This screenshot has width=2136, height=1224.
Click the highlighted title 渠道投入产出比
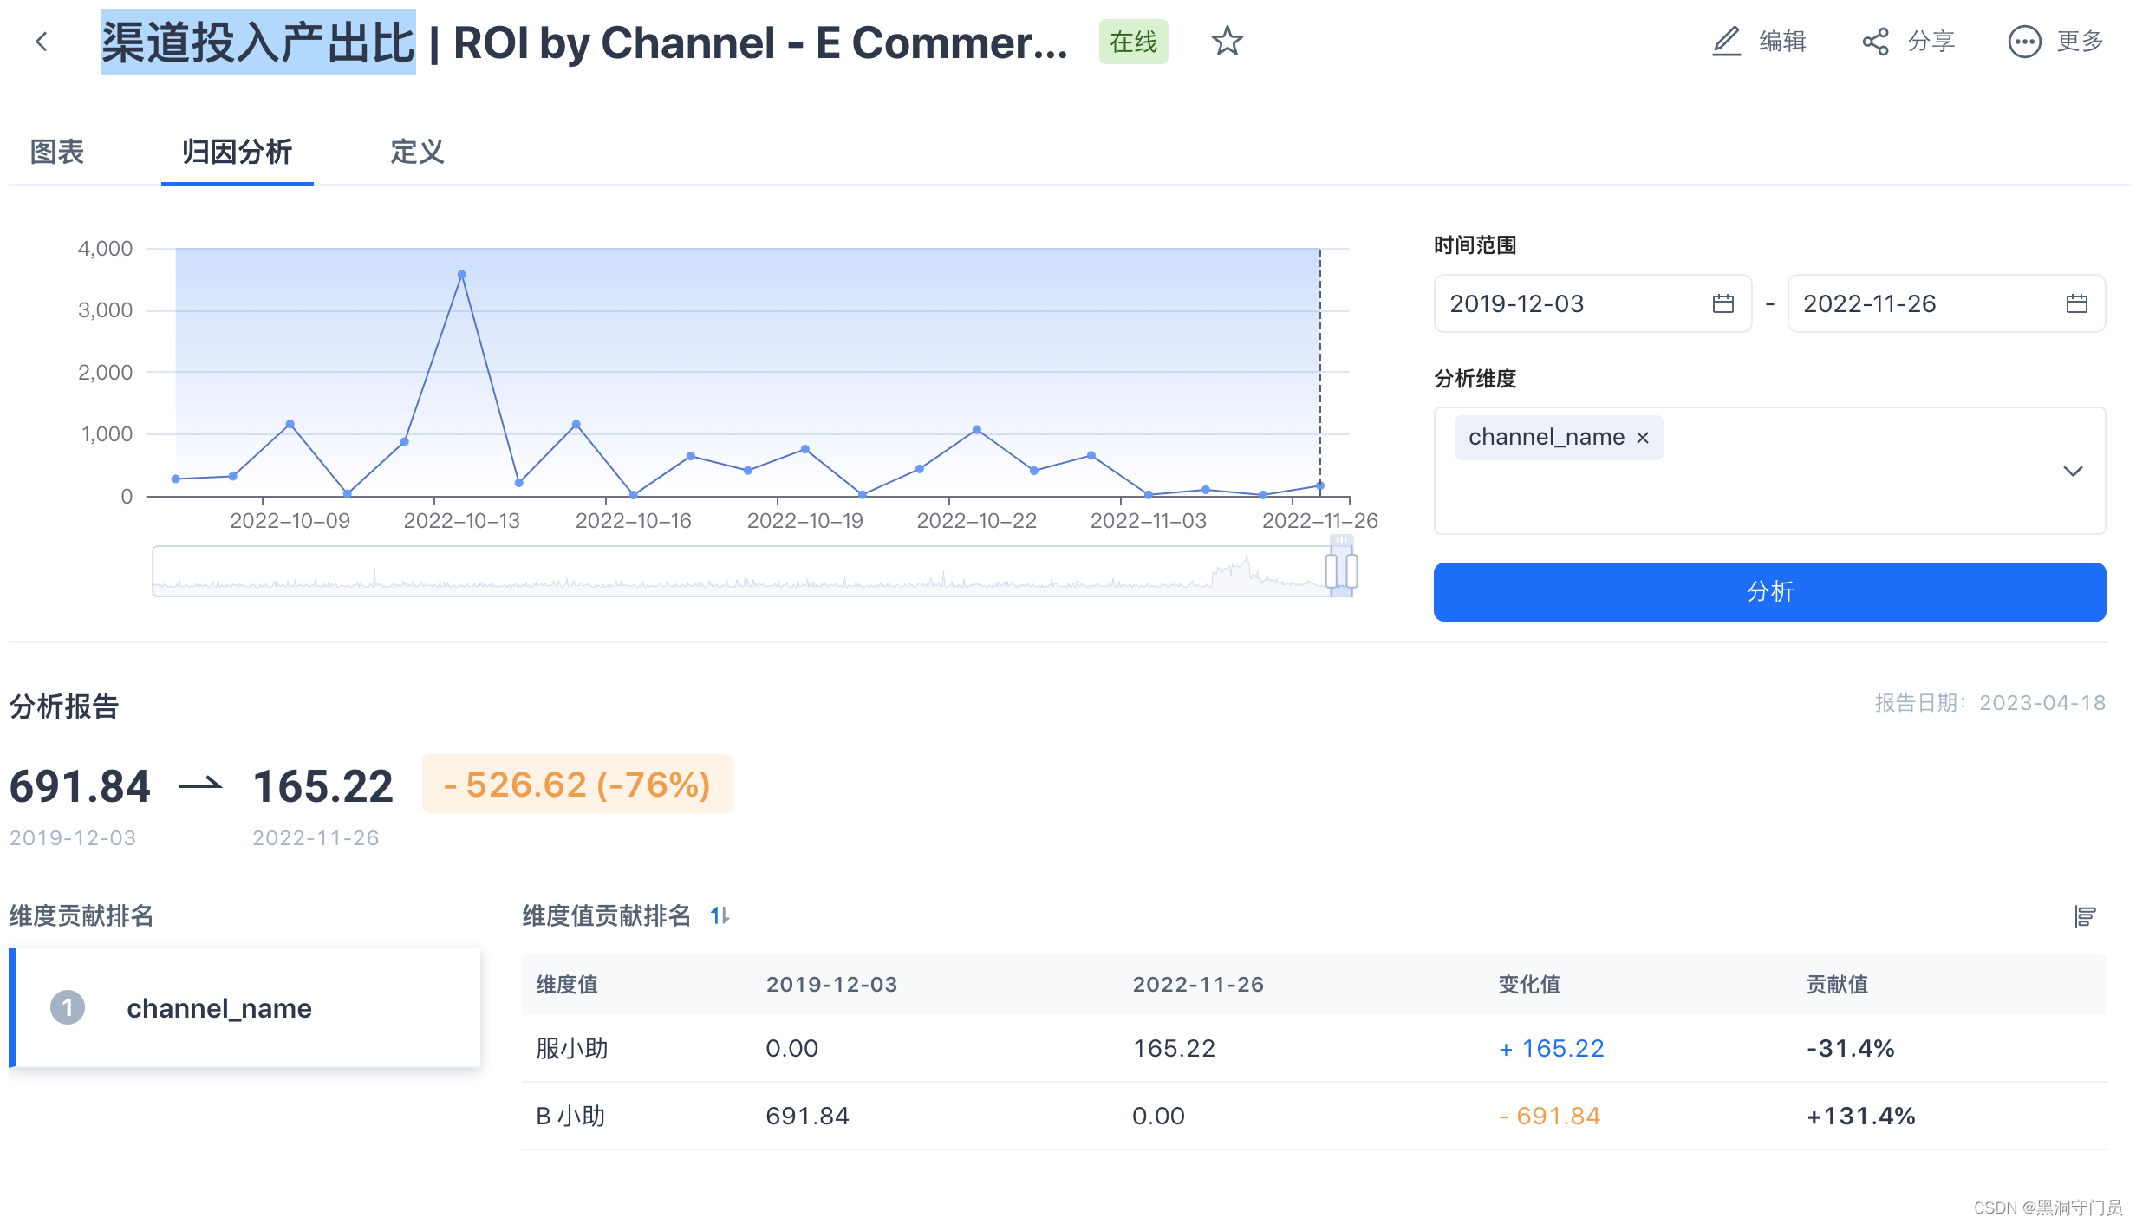click(258, 42)
